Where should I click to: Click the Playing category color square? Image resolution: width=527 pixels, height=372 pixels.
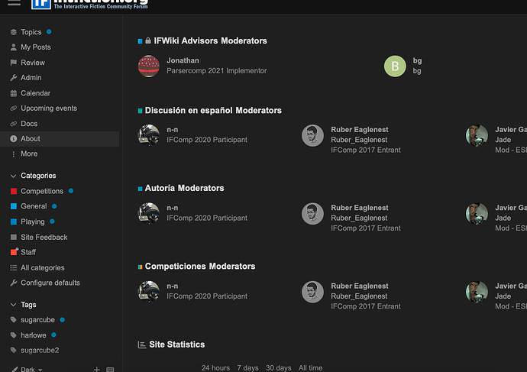tap(14, 222)
